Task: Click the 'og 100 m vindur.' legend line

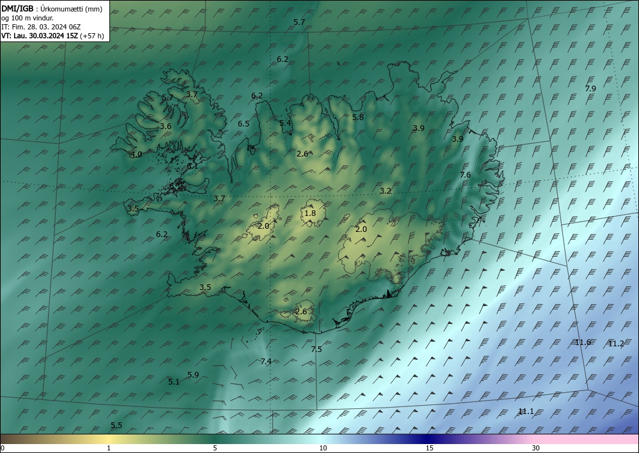Action: click(27, 18)
